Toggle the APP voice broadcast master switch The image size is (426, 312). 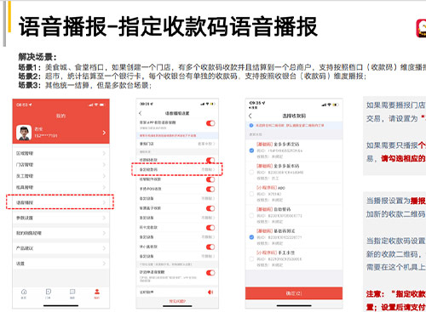[x=210, y=123]
